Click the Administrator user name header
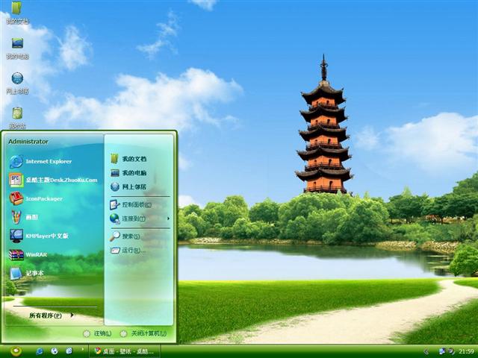The height and width of the screenshot is (358, 478). tap(28, 142)
